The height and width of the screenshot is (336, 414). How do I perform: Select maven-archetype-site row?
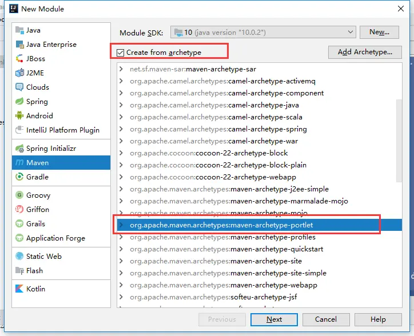pos(259,261)
